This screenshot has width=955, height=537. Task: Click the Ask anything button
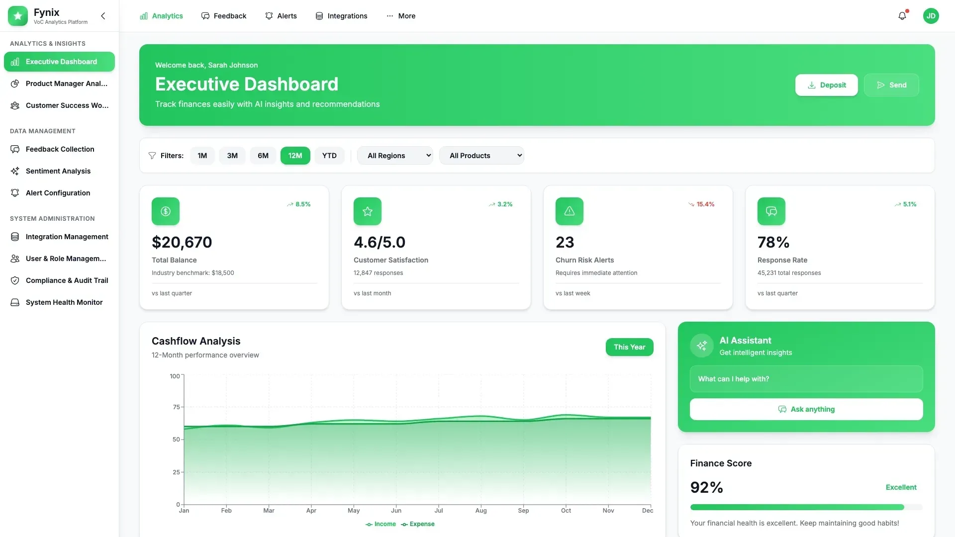pyautogui.click(x=806, y=409)
